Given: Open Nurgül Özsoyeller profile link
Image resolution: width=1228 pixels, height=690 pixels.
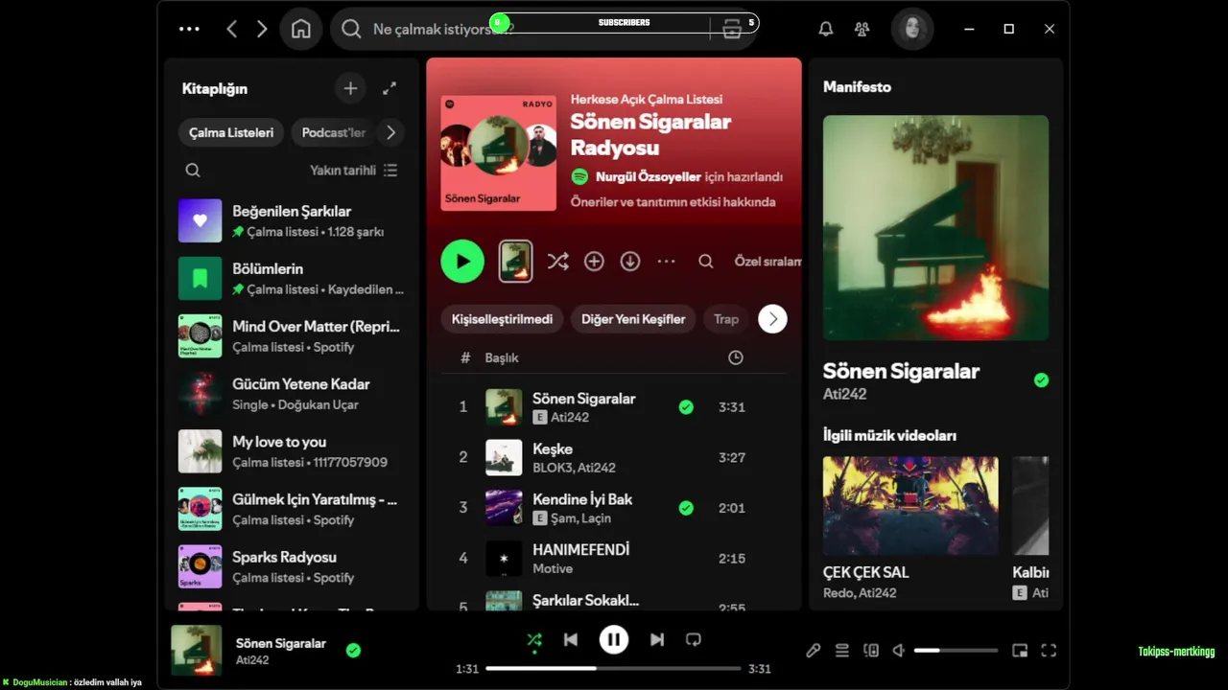Looking at the screenshot, I should click(649, 177).
